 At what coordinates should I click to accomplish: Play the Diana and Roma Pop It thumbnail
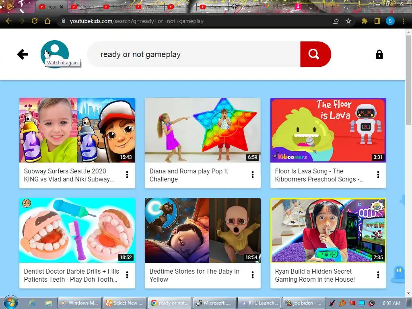[203, 130]
